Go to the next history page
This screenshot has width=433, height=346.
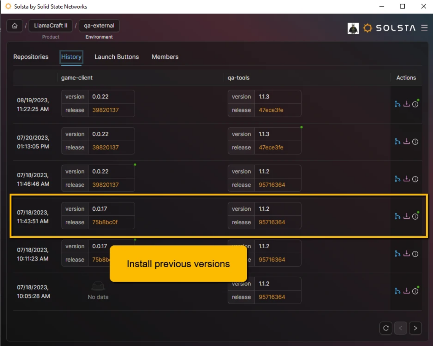pyautogui.click(x=415, y=328)
